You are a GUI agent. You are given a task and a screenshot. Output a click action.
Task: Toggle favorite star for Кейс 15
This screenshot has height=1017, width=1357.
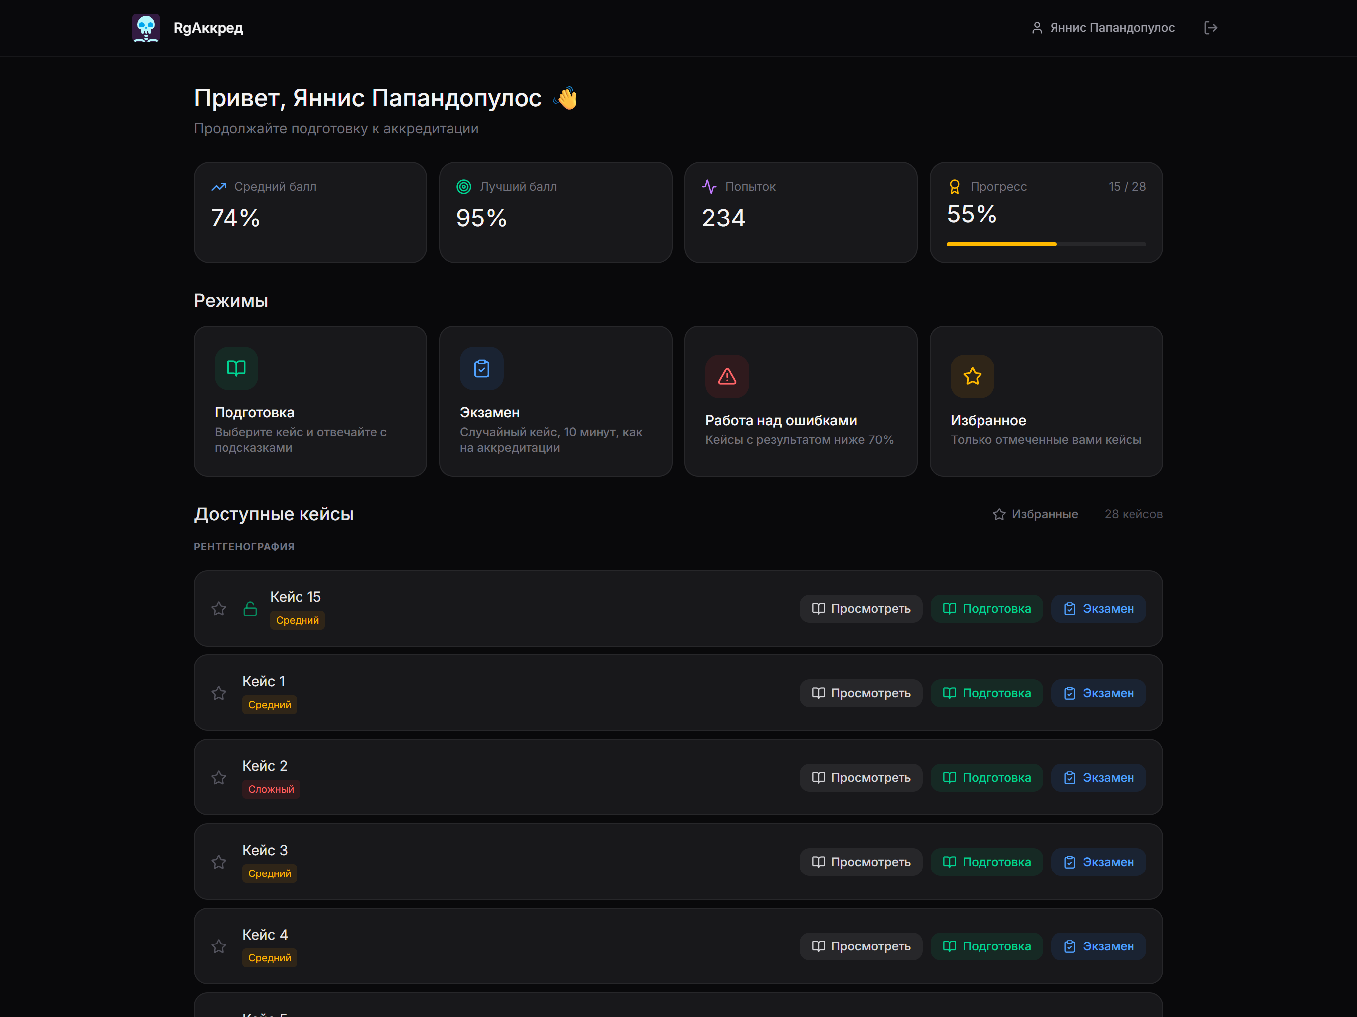pyautogui.click(x=219, y=608)
